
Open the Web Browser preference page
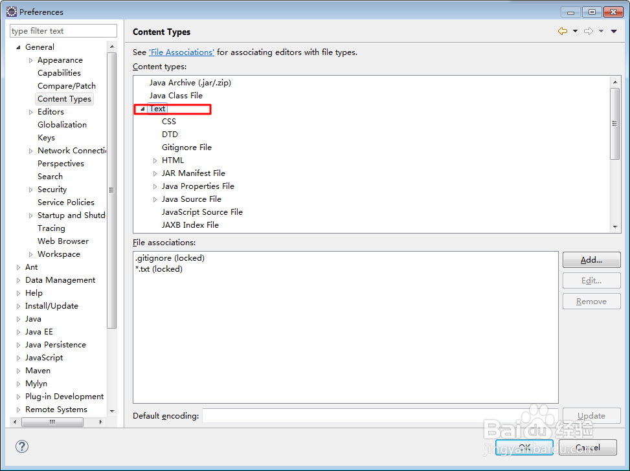click(x=63, y=241)
